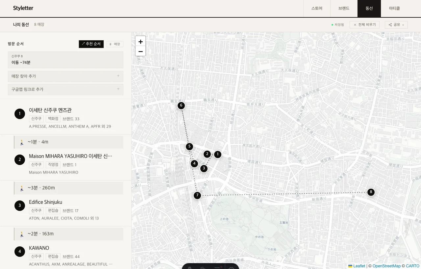Select map marker 3
Image resolution: width=421 pixels, height=269 pixels.
204,168
